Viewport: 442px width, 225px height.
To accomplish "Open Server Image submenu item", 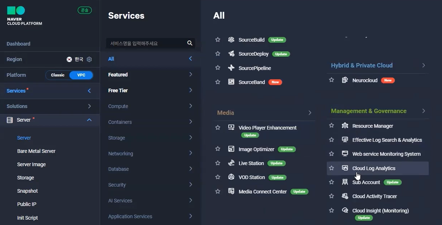I will [31, 164].
